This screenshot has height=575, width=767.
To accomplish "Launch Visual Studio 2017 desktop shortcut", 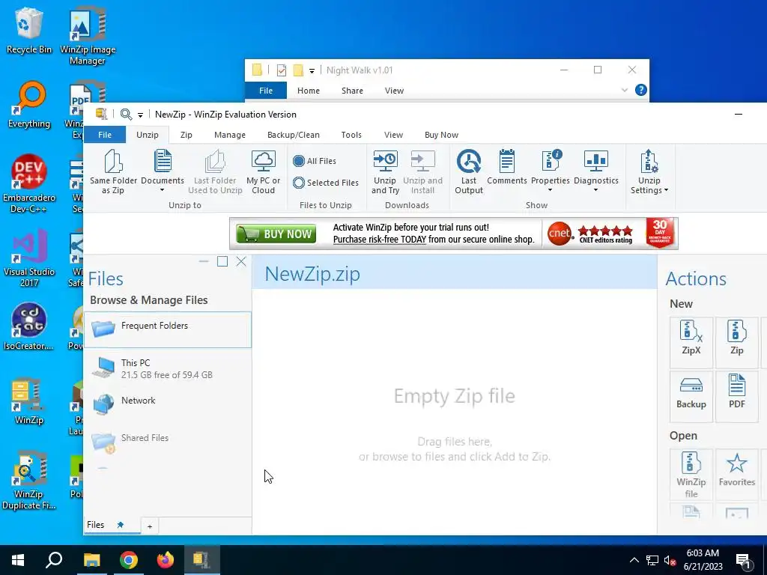I will [x=29, y=258].
